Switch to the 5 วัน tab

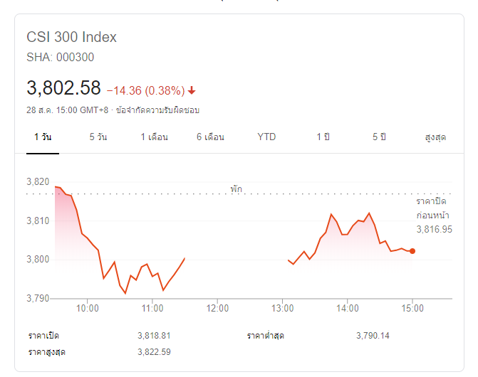click(98, 137)
